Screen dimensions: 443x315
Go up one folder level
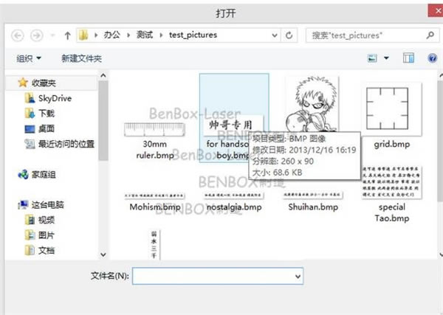pyautogui.click(x=67, y=35)
